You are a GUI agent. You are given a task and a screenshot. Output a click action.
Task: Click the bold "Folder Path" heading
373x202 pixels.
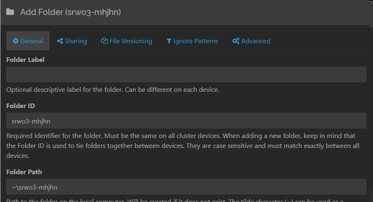pyautogui.click(x=24, y=172)
